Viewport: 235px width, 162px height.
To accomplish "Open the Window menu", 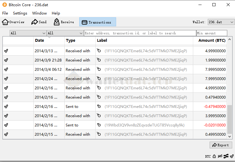I will coord(39,13).
